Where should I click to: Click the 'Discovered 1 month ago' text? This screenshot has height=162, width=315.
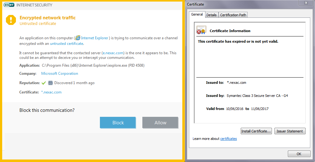point(74,83)
